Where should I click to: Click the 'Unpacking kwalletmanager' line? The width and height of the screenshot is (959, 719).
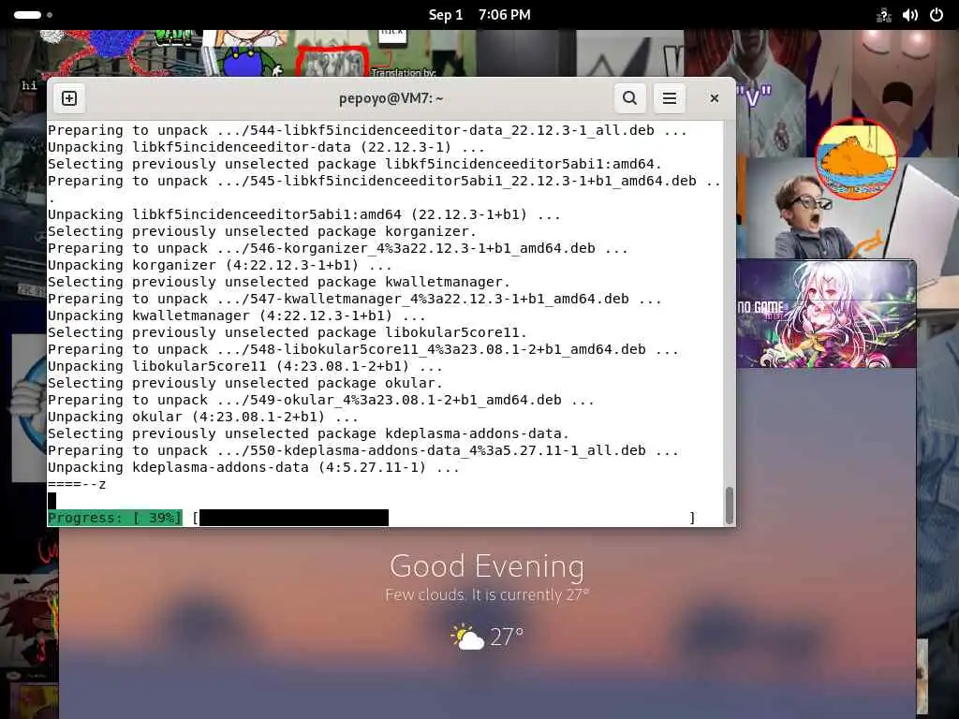[236, 315]
